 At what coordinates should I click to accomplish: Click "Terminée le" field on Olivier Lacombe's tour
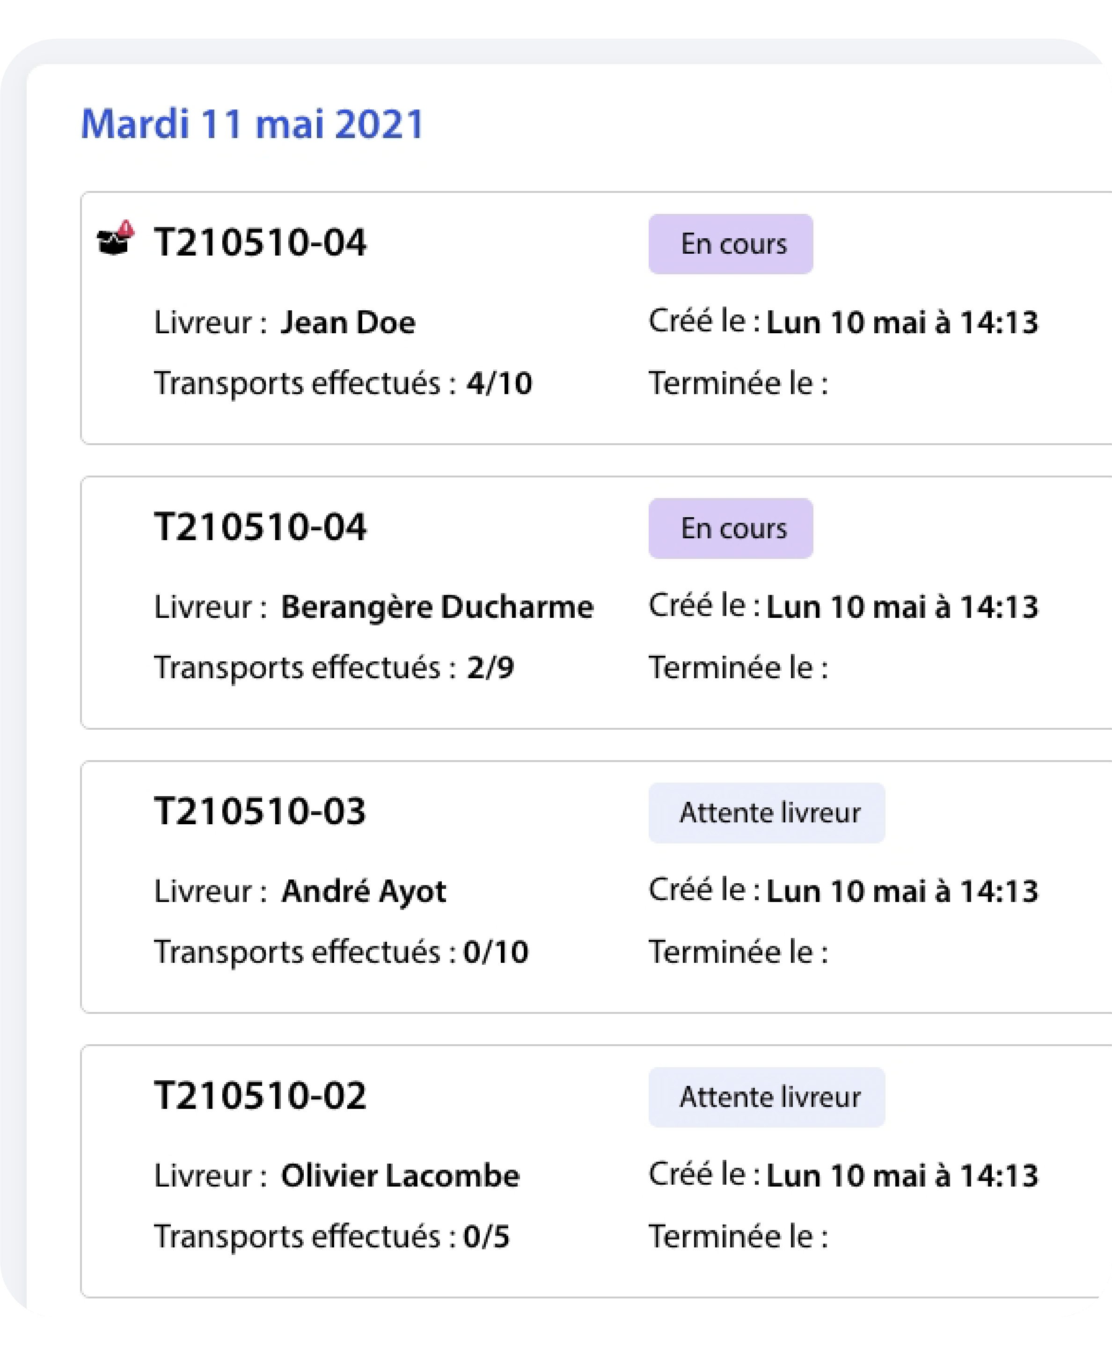pyautogui.click(x=738, y=1236)
